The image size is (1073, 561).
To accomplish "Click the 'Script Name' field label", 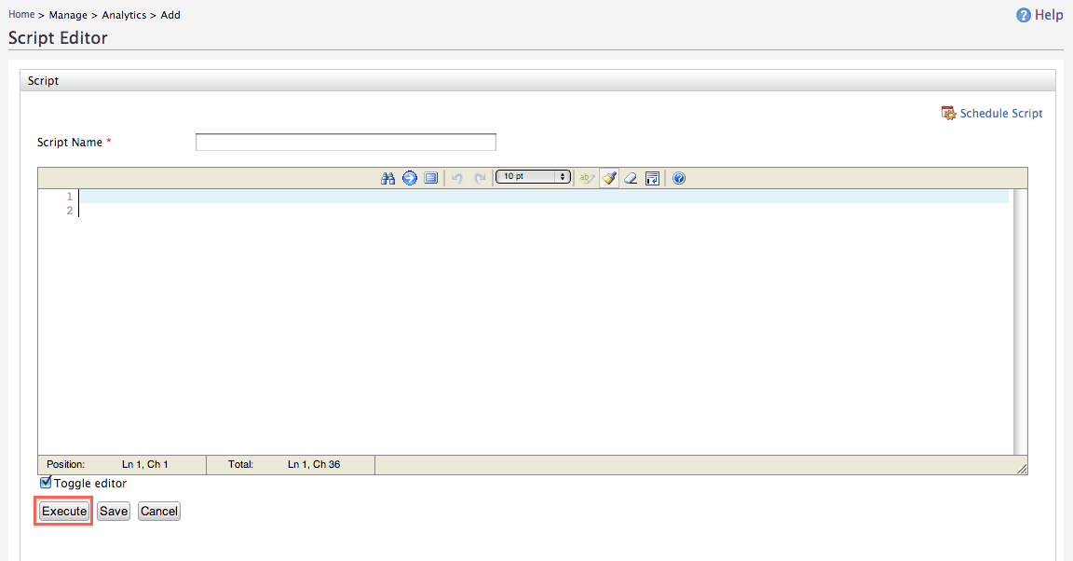I will [x=70, y=143].
